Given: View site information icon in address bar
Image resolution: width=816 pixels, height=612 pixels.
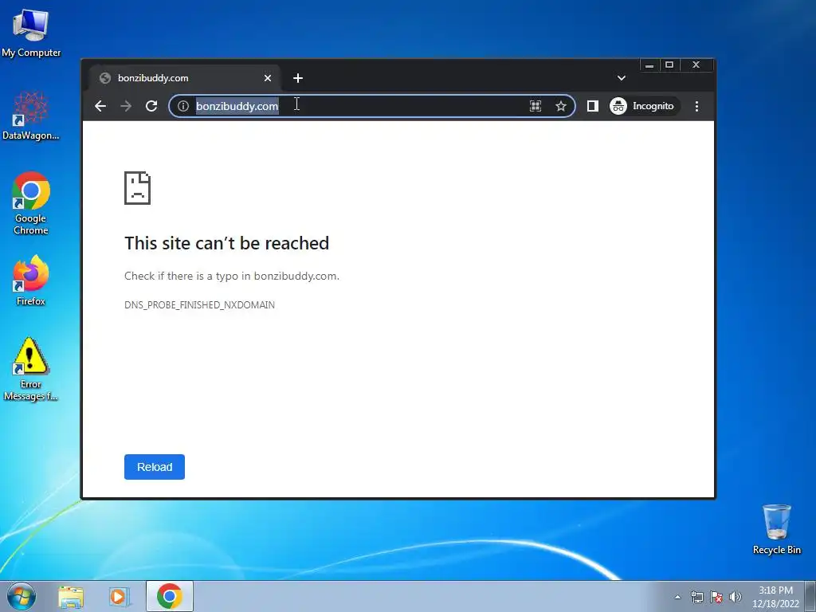Looking at the screenshot, I should tap(182, 106).
